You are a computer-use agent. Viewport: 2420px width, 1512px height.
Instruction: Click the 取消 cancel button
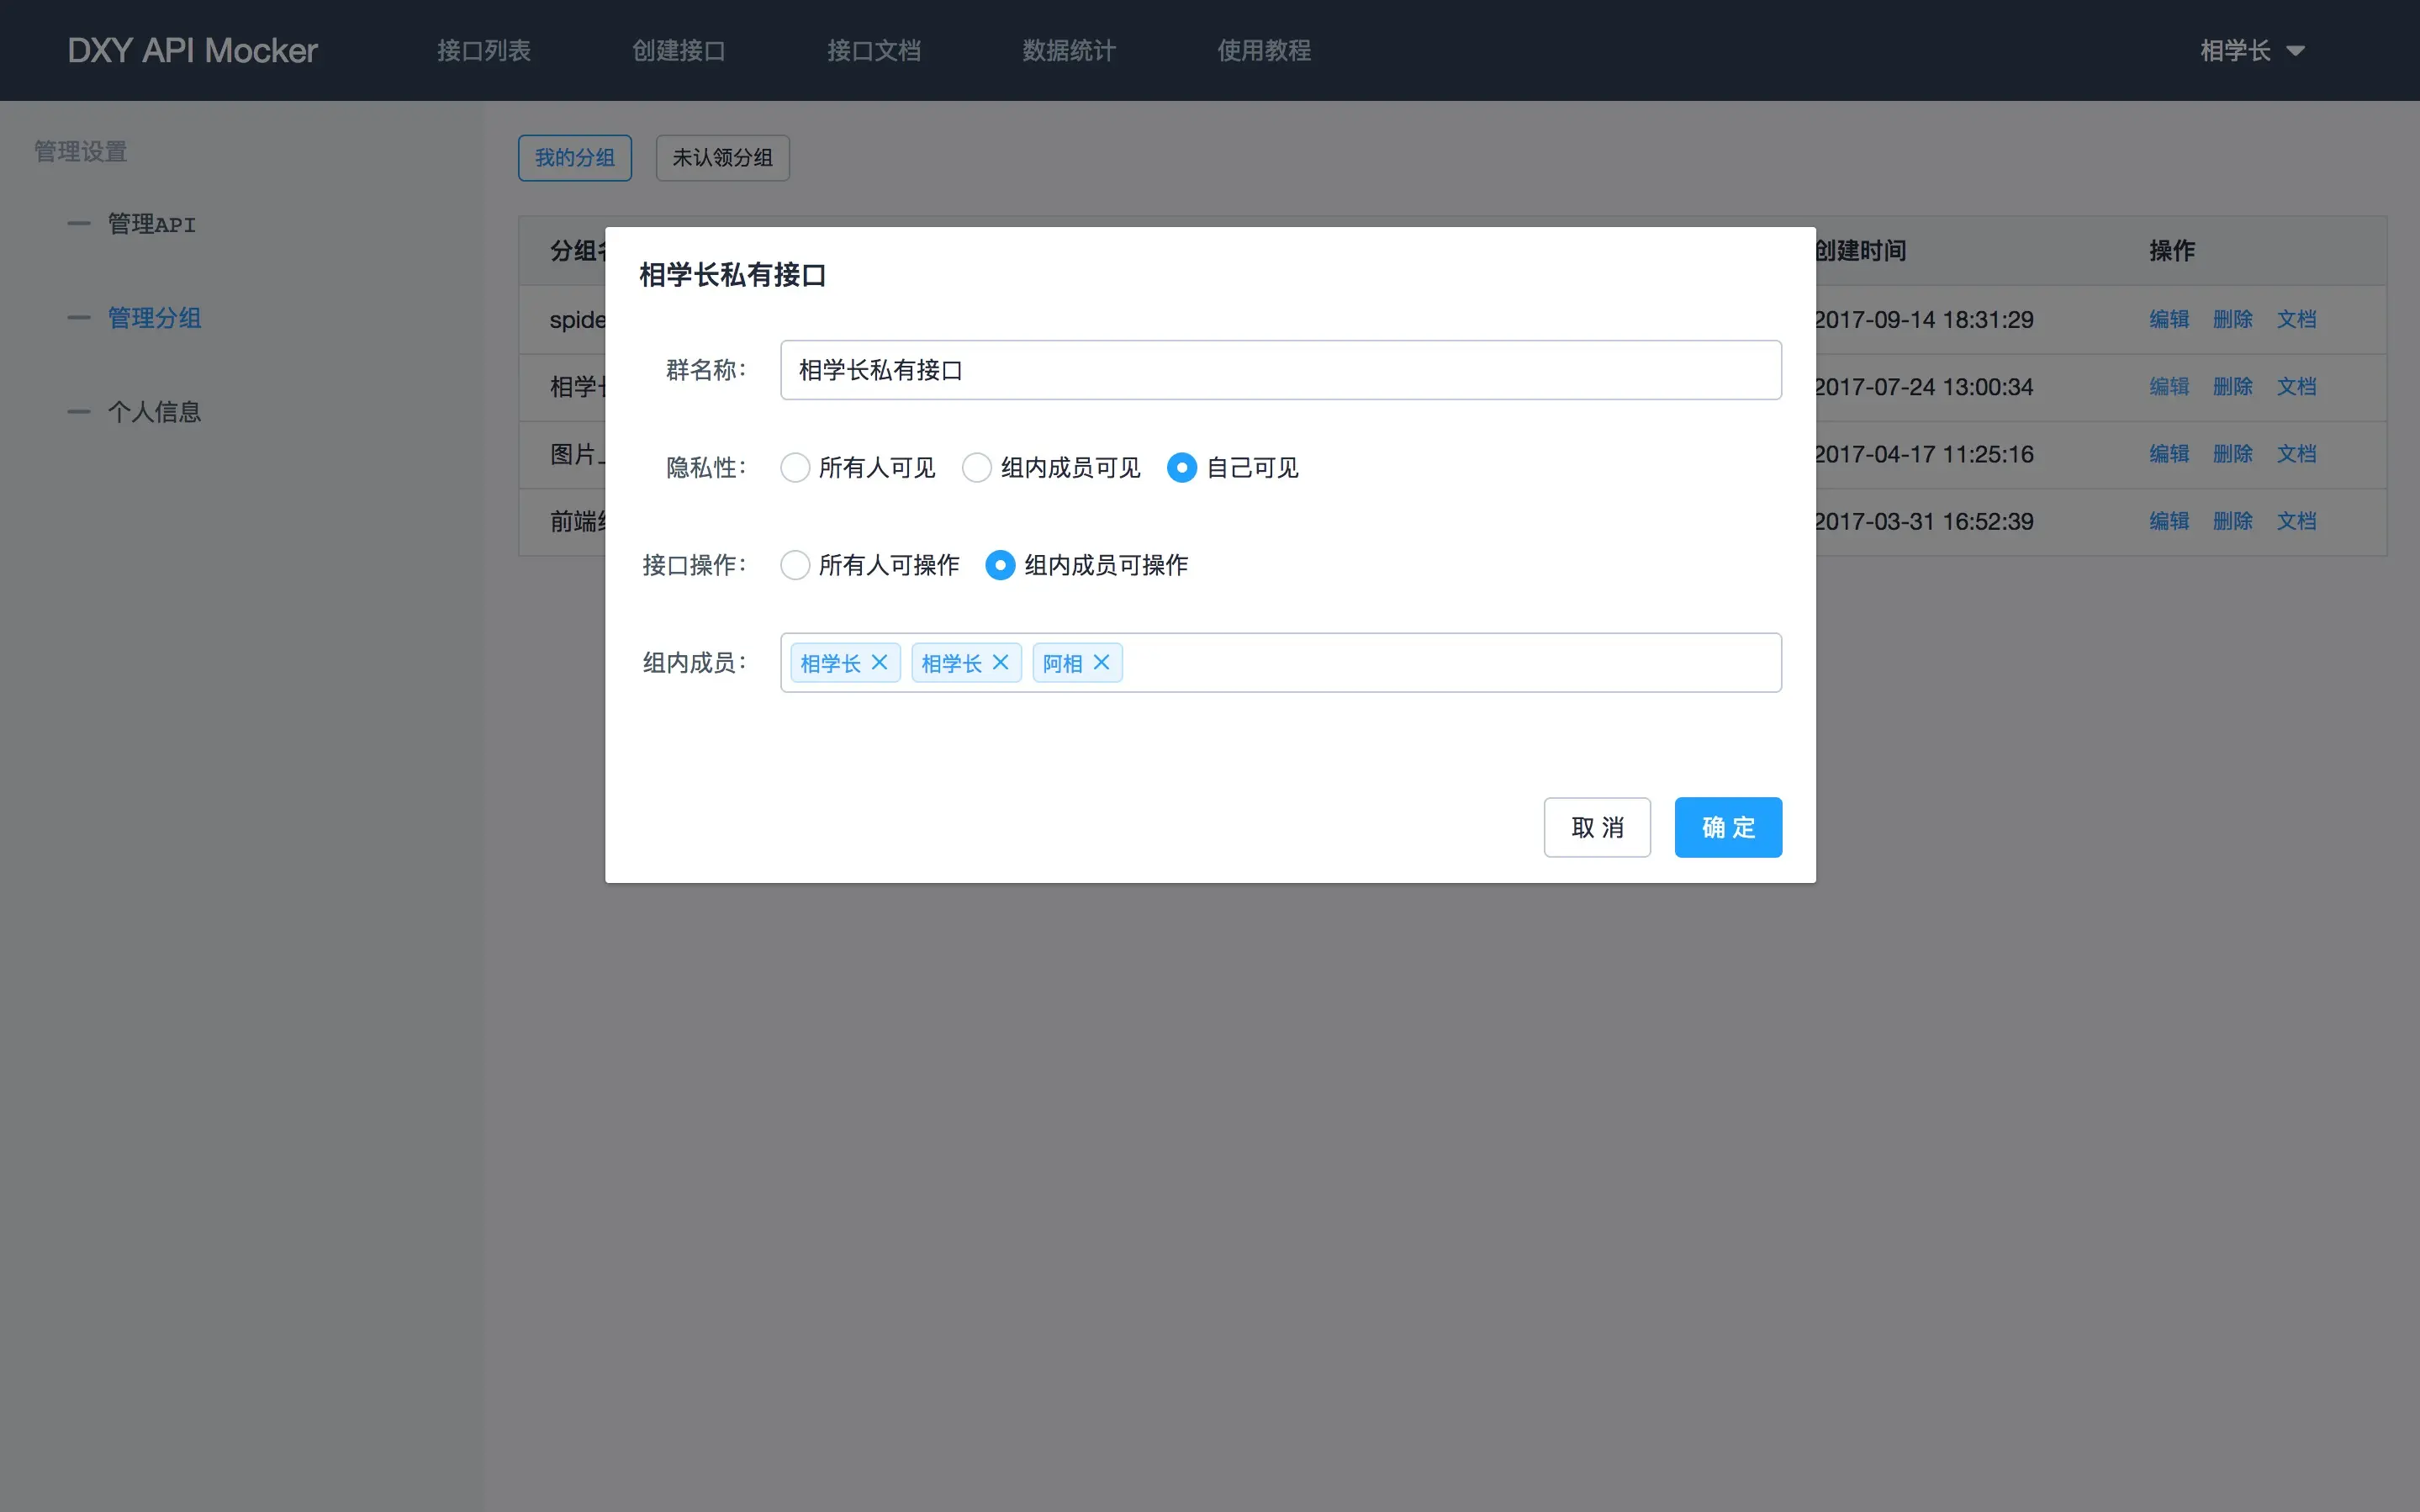[1596, 827]
